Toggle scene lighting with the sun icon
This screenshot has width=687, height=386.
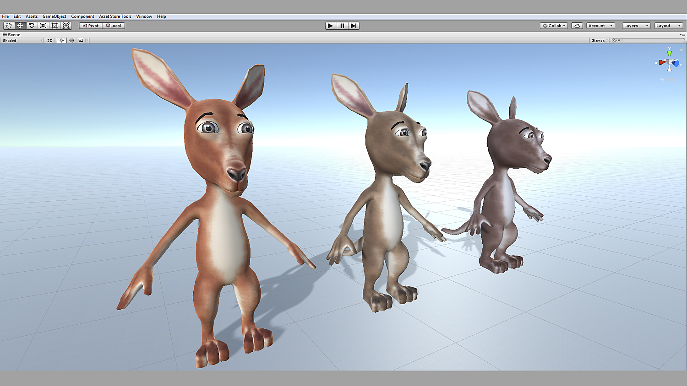pos(62,40)
